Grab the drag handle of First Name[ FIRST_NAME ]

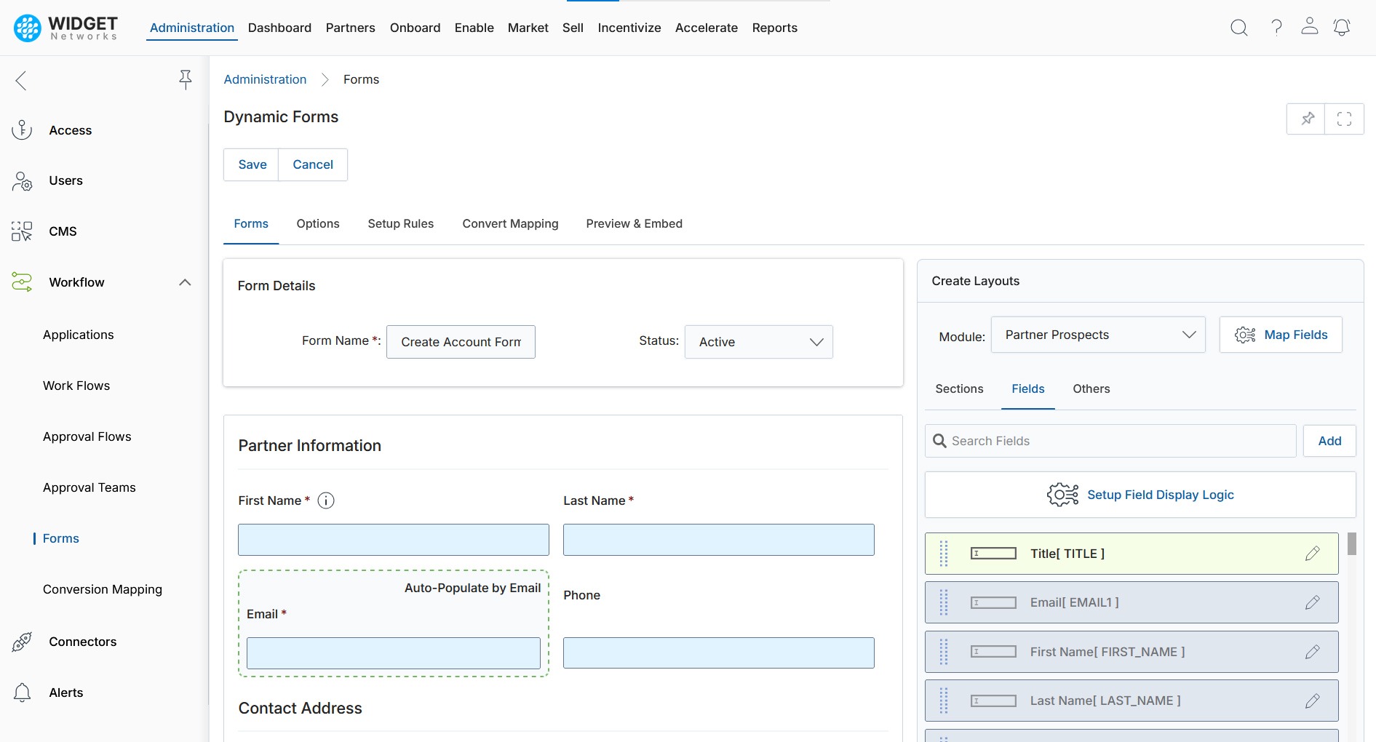(x=944, y=652)
